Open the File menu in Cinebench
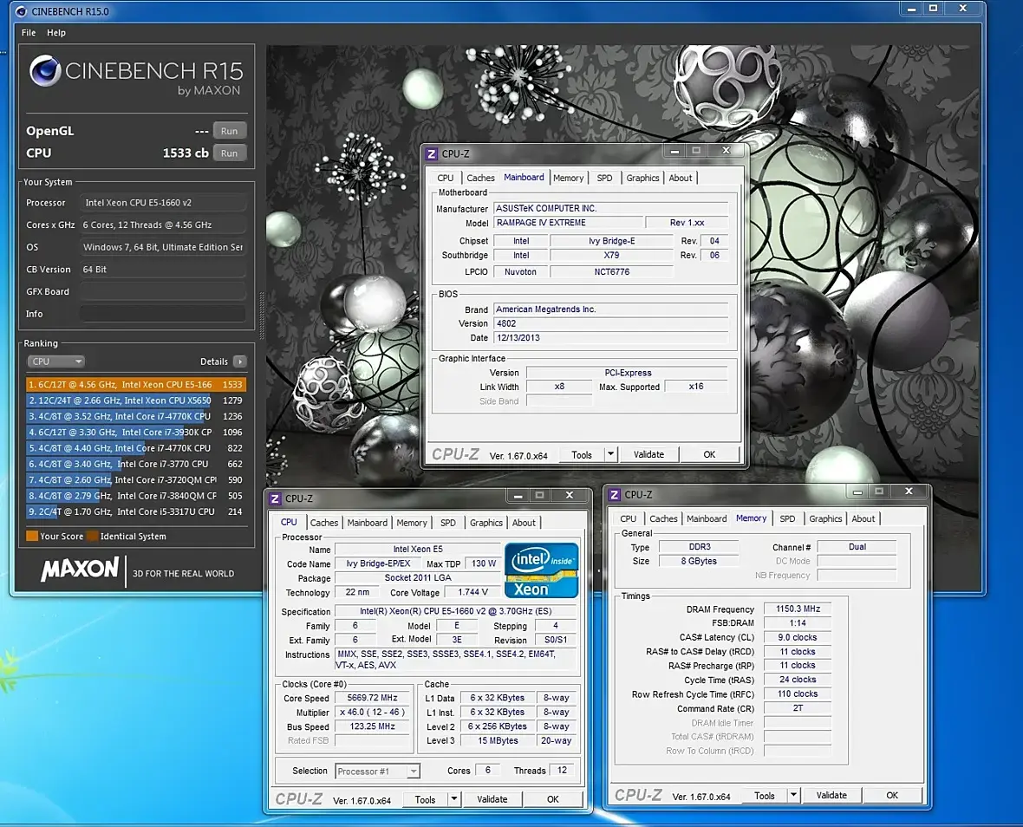 tap(29, 33)
